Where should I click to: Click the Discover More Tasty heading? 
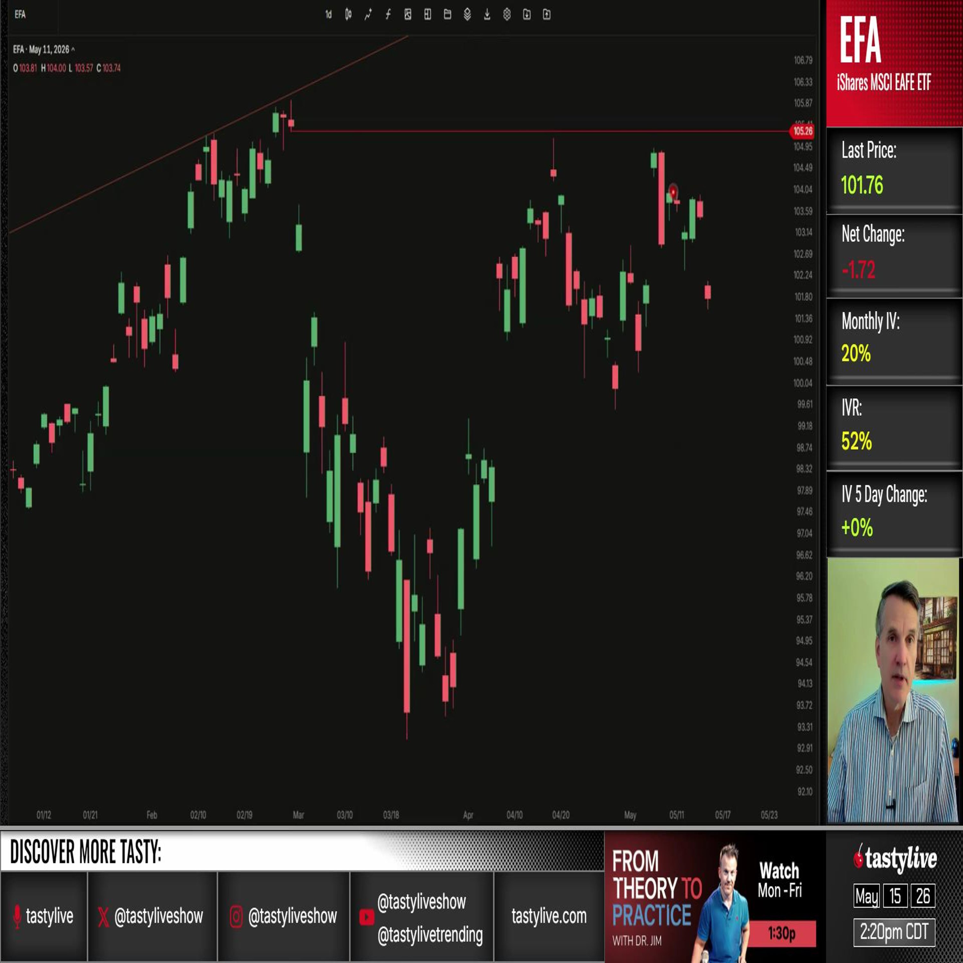(86, 852)
